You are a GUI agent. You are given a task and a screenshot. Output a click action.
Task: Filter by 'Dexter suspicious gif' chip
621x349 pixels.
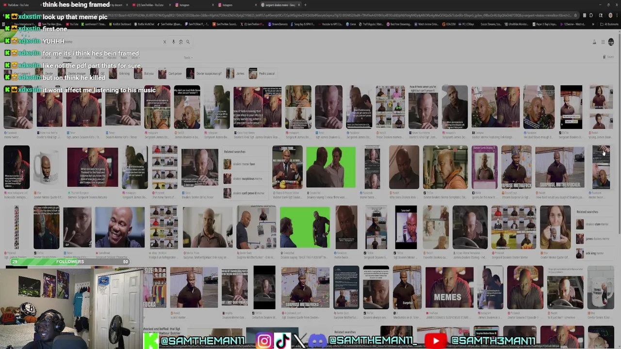pyautogui.click(x=205, y=74)
